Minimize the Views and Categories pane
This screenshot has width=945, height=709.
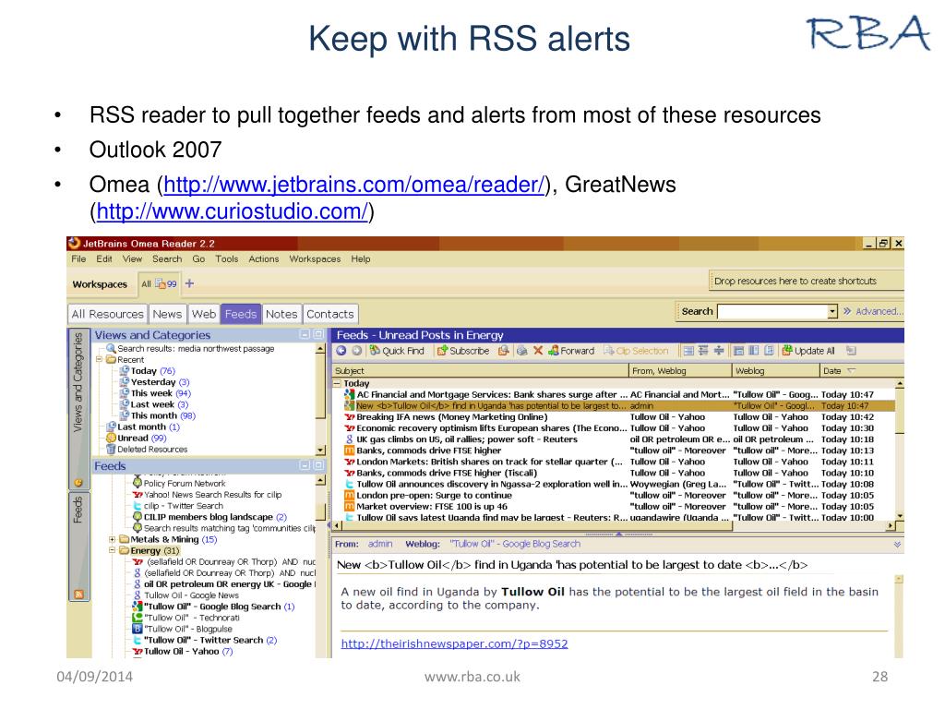(305, 334)
